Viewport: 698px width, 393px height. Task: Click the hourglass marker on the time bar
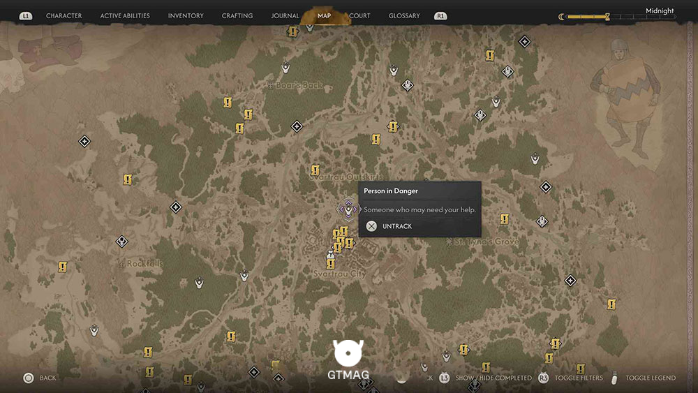[607, 17]
